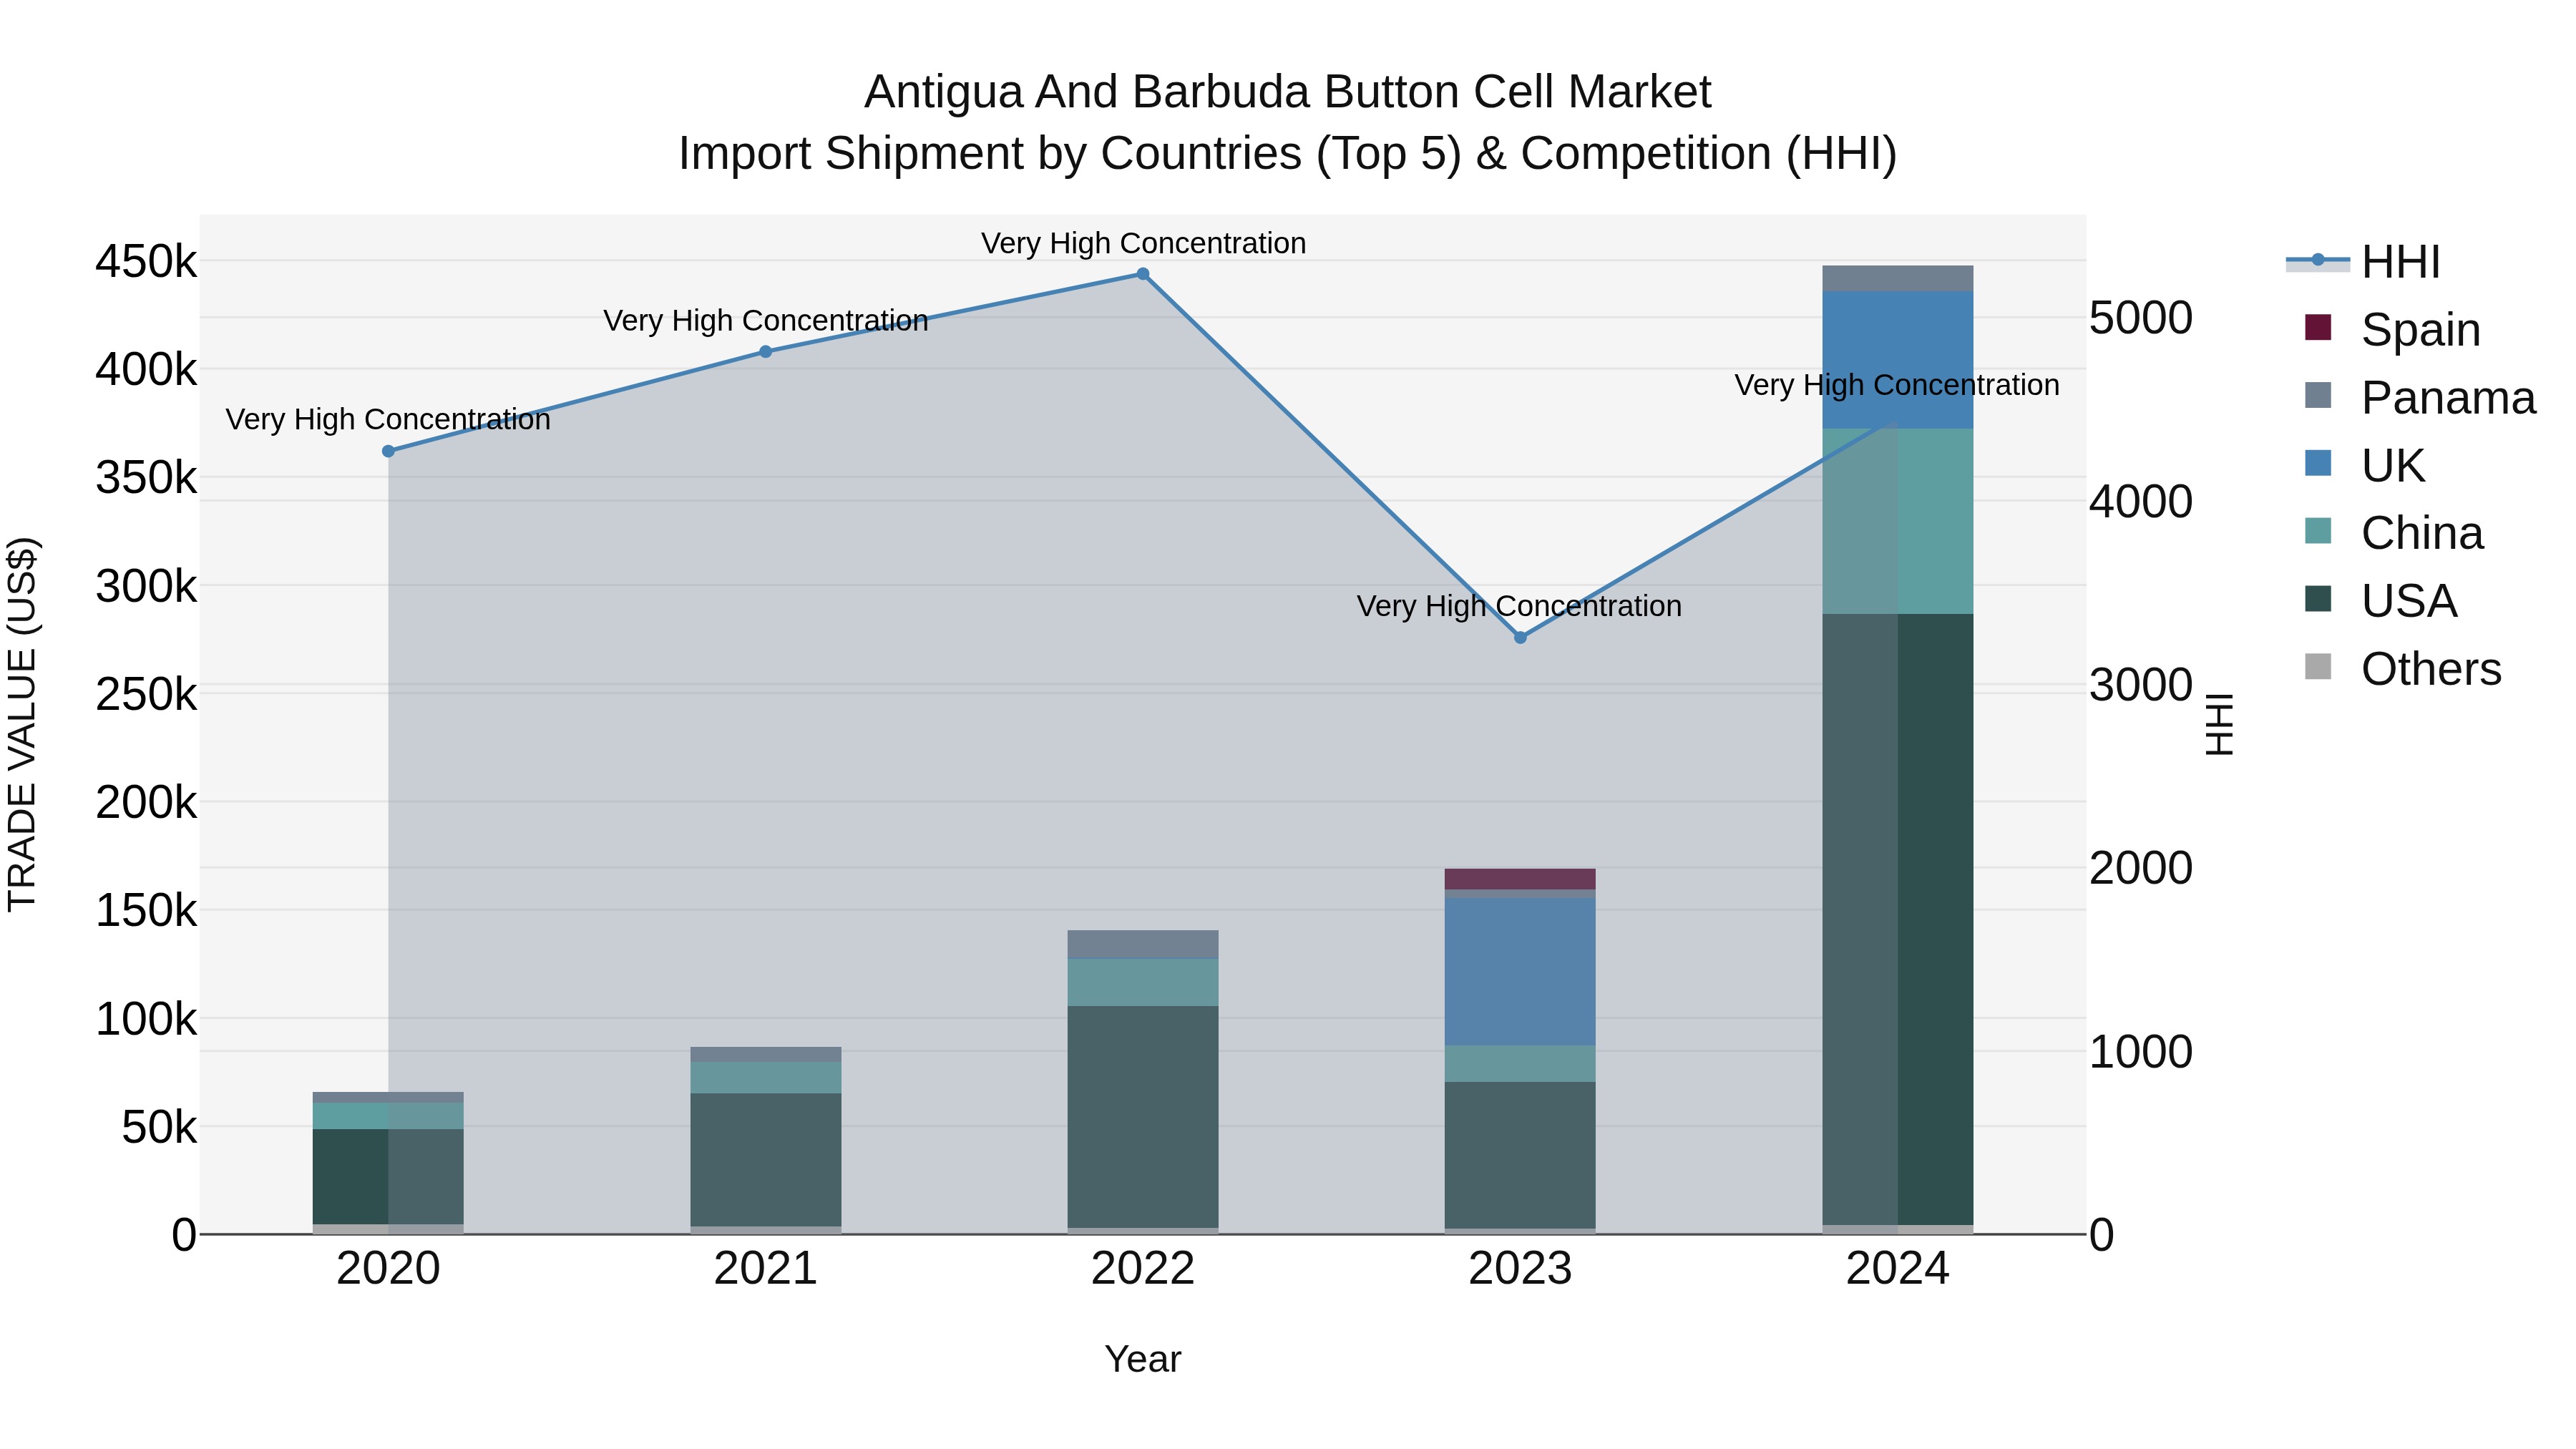
Task: Click the Panama segment atop 2022 bar
Action: click(x=1143, y=944)
